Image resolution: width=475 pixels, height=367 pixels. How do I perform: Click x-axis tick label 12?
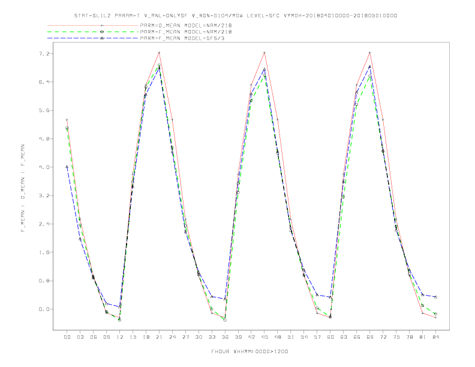(x=120, y=337)
